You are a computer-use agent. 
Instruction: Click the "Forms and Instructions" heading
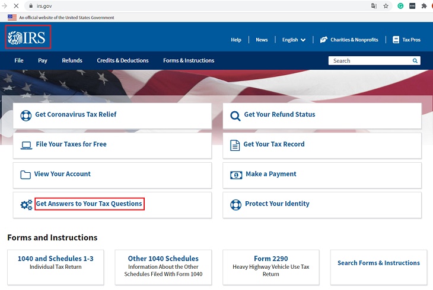click(52, 238)
